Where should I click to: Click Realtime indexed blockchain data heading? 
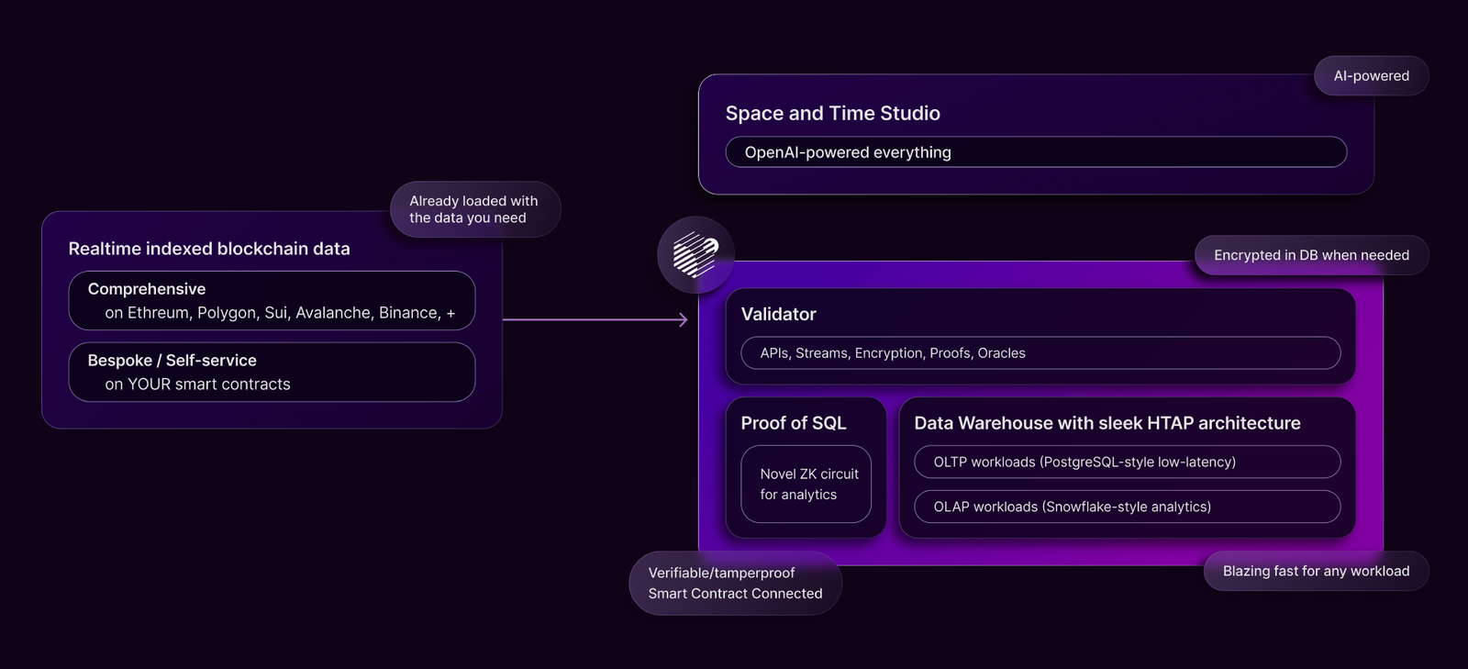tap(209, 249)
